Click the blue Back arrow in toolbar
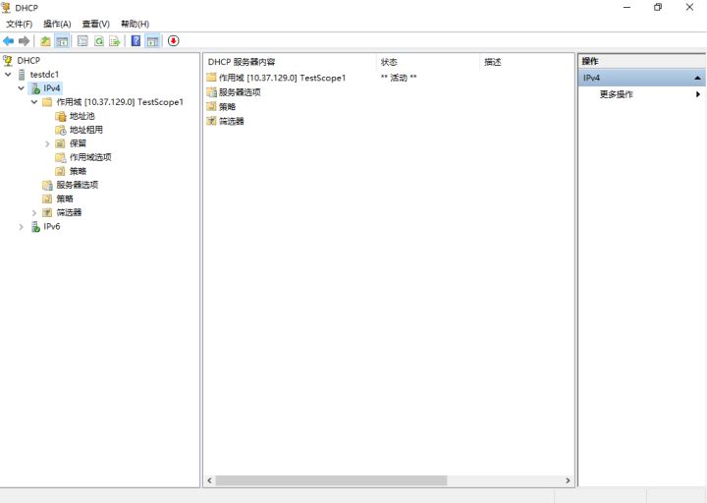Viewport: 707px width, 503px height. click(x=8, y=41)
